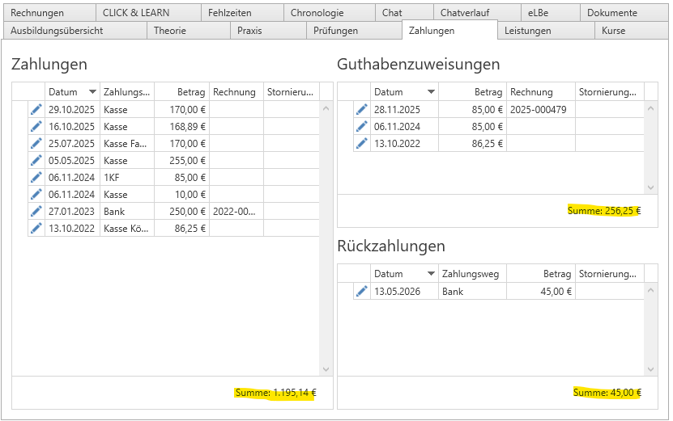
Task: Open the Chat tab
Action: [x=404, y=13]
